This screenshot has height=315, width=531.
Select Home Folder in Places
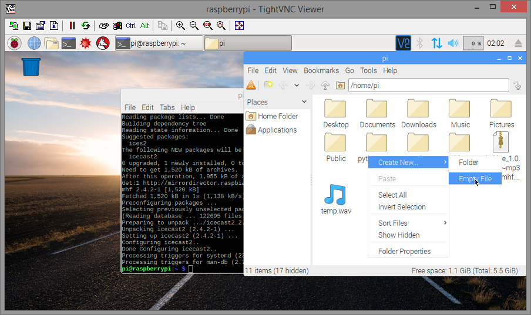coord(277,116)
